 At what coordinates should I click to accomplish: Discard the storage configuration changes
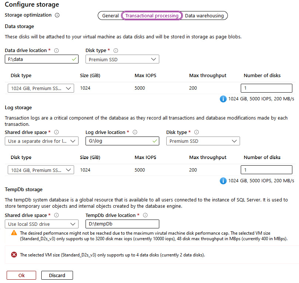[x=57, y=275]
